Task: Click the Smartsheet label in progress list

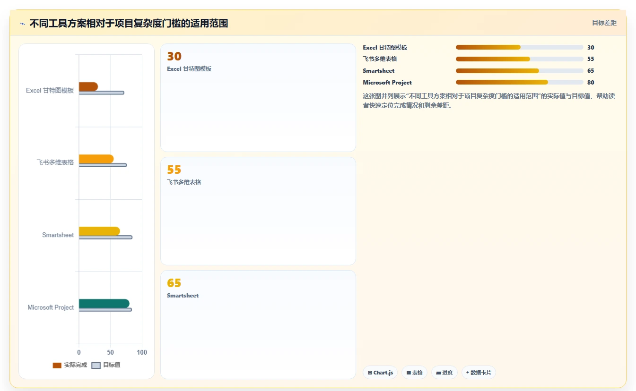Action: click(379, 71)
